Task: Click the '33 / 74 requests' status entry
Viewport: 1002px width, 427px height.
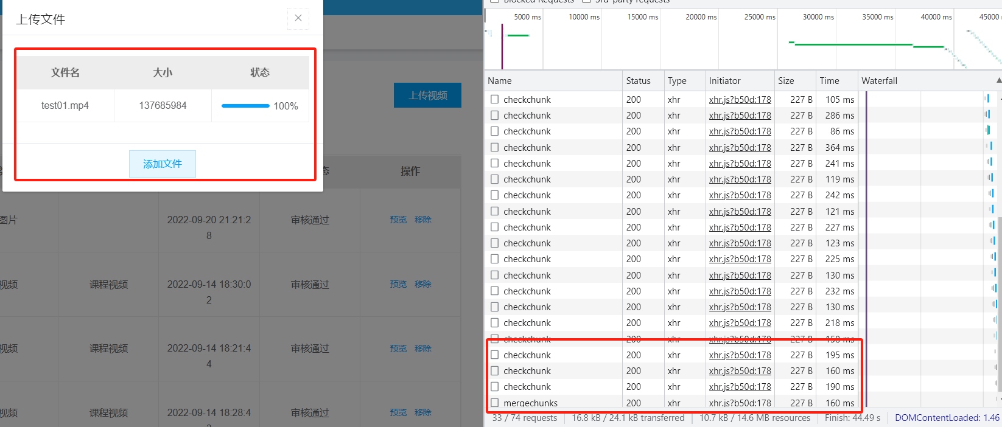Action: tap(524, 418)
